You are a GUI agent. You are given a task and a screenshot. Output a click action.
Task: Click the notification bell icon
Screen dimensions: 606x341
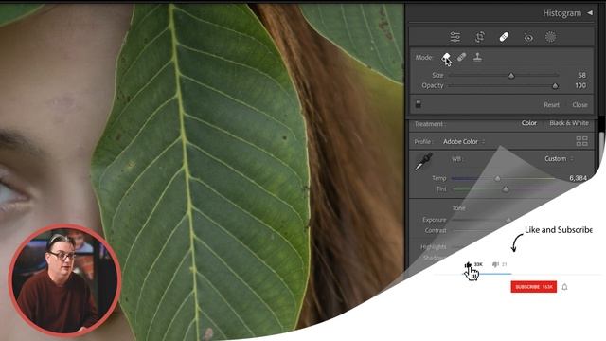(564, 287)
